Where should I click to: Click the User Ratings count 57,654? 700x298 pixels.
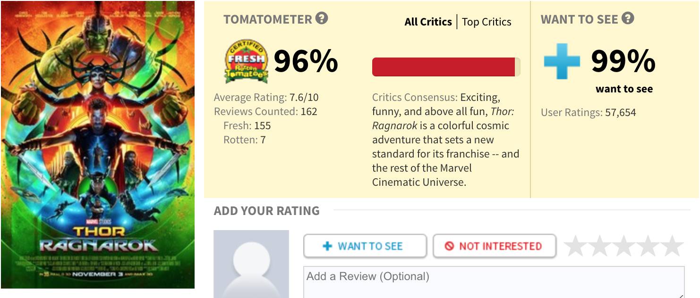click(620, 113)
